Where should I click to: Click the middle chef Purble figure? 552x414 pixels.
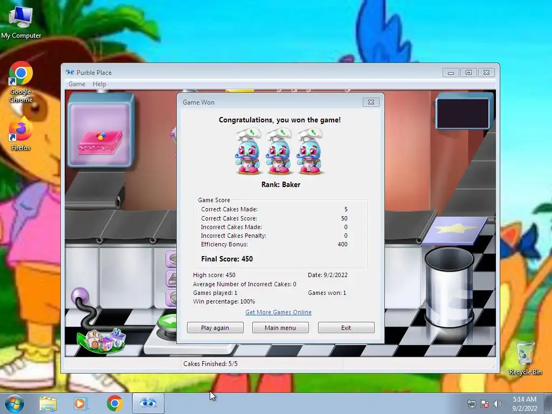click(279, 151)
